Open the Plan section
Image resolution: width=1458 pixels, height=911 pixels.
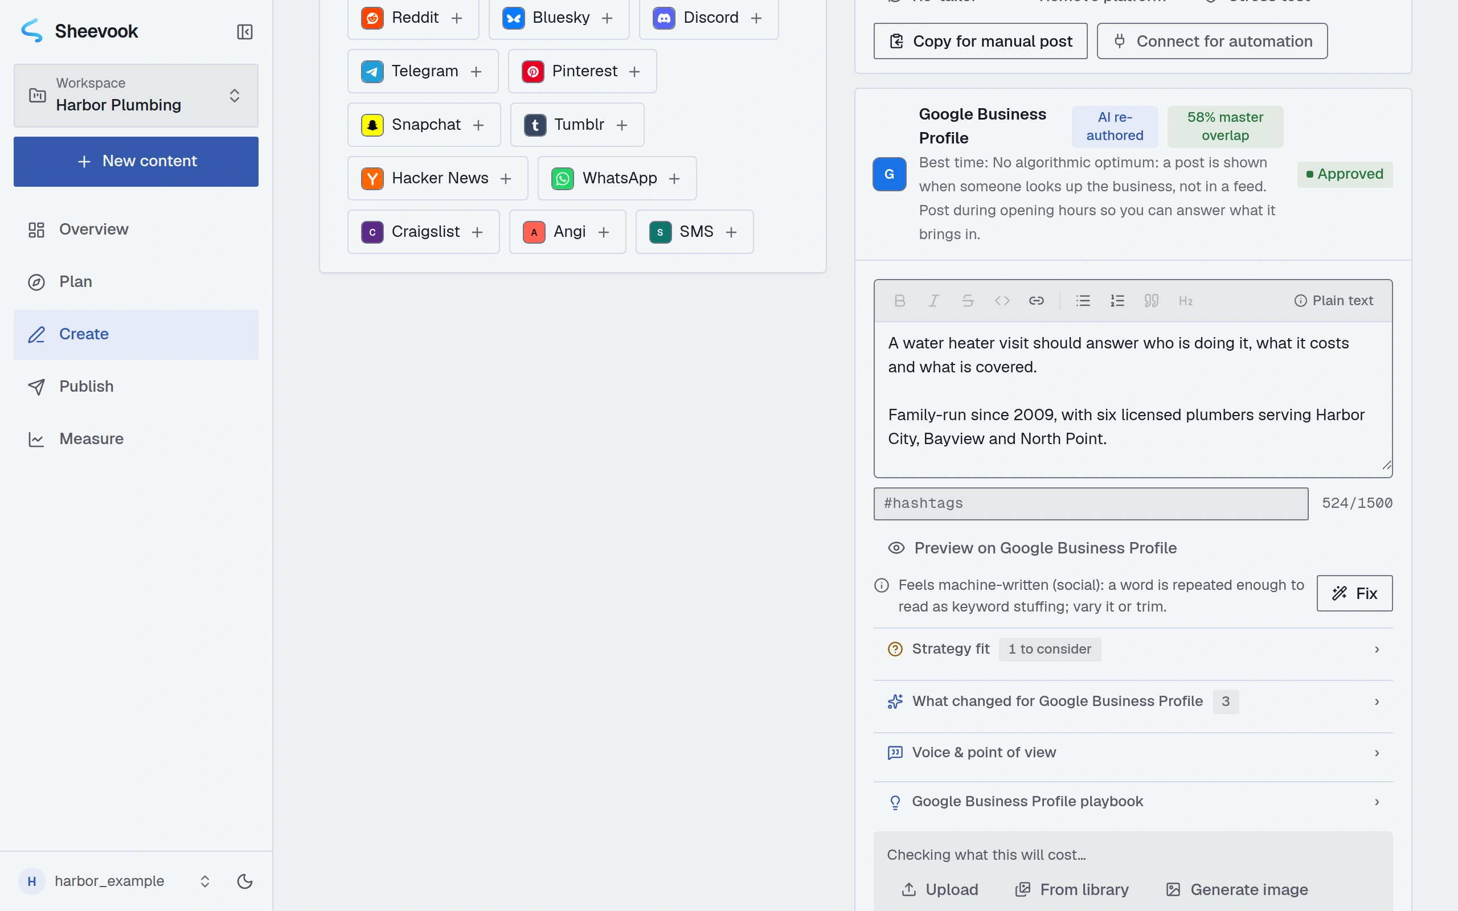coord(136,282)
